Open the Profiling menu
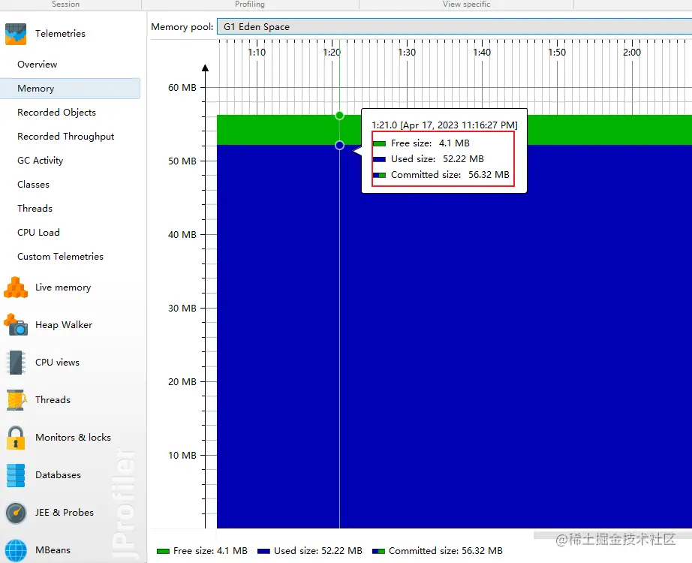692x563 pixels. point(248,5)
